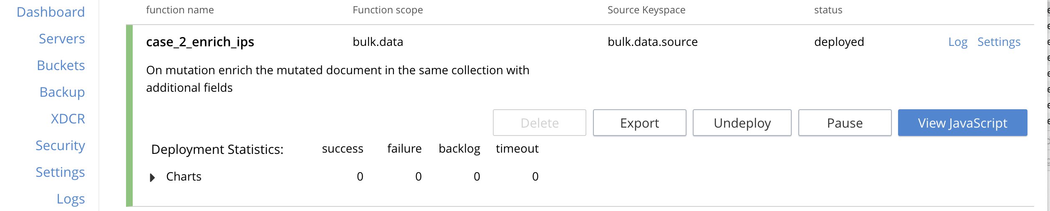The height and width of the screenshot is (211, 1050).
Task: Open sidebar Settings page
Action: (x=60, y=172)
